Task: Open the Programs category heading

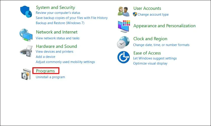Action: [x=45, y=71]
